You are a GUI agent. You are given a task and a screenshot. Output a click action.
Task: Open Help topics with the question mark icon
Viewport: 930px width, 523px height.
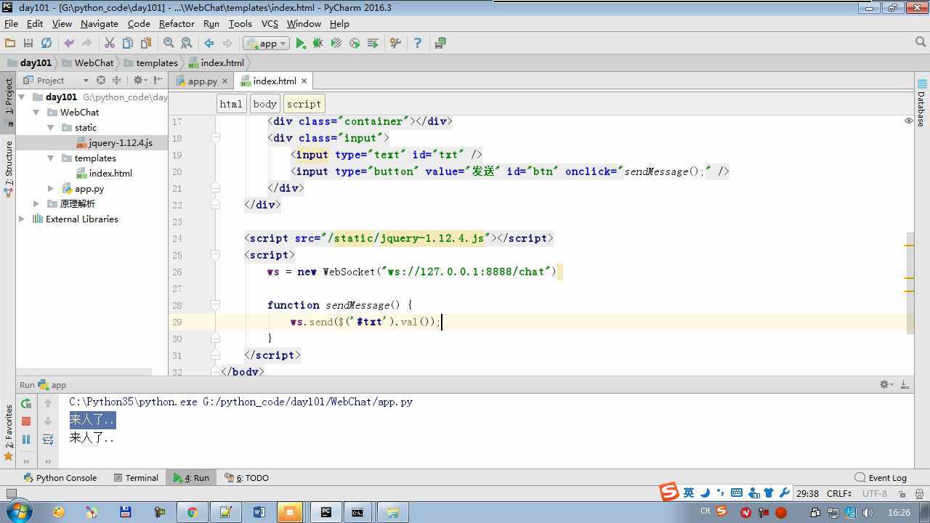(417, 44)
